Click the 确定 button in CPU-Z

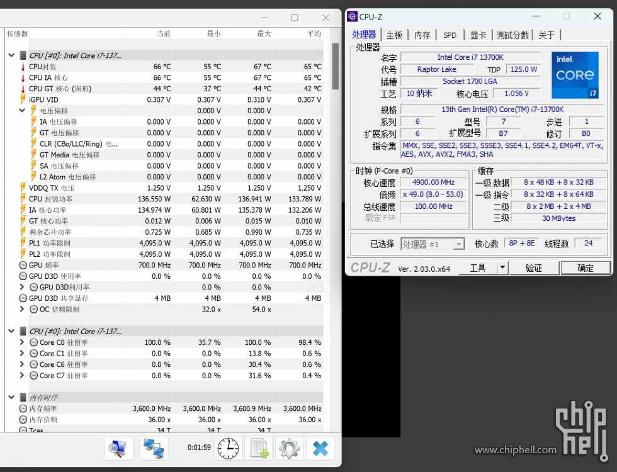pyautogui.click(x=586, y=268)
